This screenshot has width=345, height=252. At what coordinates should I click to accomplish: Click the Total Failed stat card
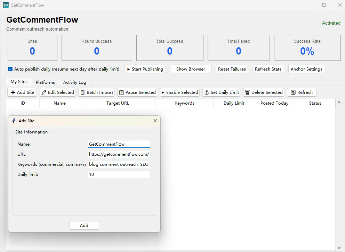[x=239, y=48]
